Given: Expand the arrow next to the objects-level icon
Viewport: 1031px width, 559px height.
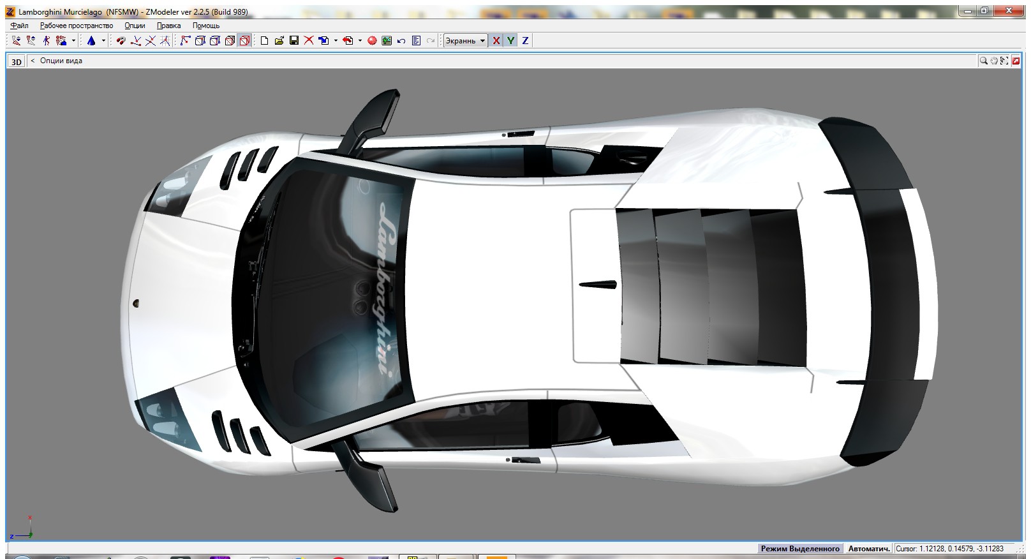Looking at the screenshot, I should tap(73, 41).
